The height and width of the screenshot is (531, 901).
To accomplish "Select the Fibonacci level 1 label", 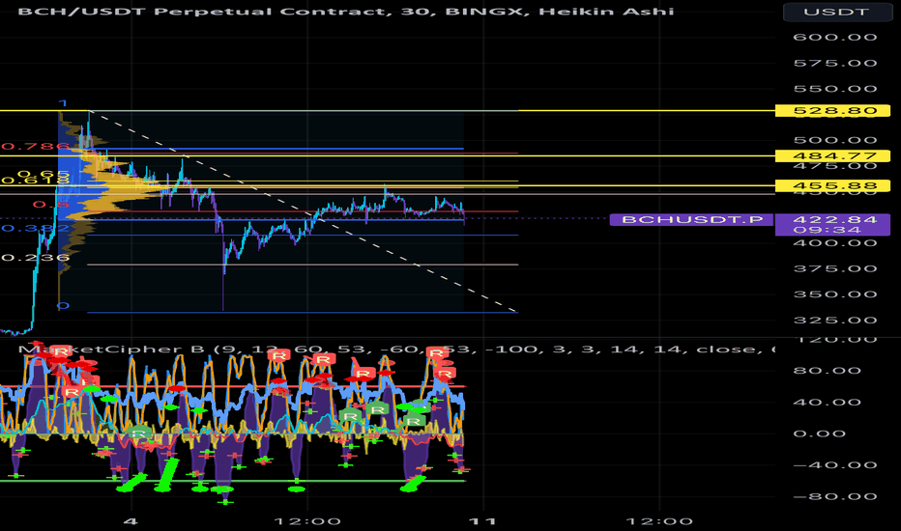I will (63, 103).
